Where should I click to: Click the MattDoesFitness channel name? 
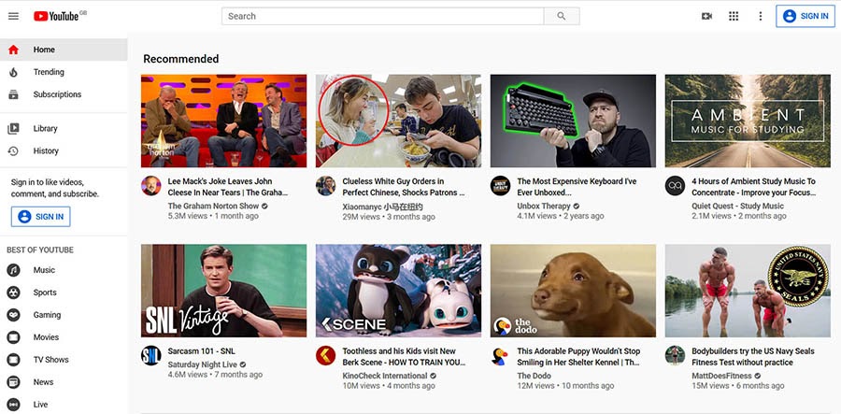(x=722, y=376)
